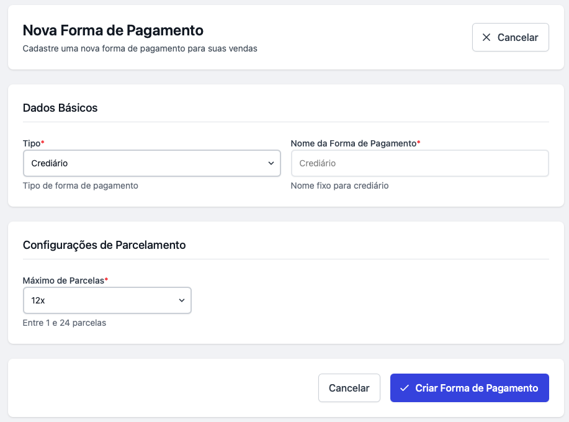This screenshot has height=422, width=569.
Task: Submit with Criar Forma de Pagamento button
Action: point(469,388)
